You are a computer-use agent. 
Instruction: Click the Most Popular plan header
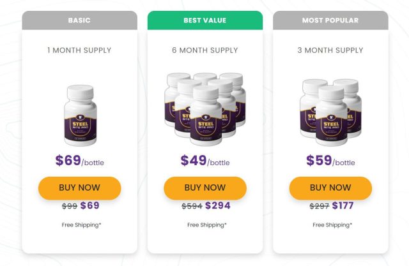point(330,20)
